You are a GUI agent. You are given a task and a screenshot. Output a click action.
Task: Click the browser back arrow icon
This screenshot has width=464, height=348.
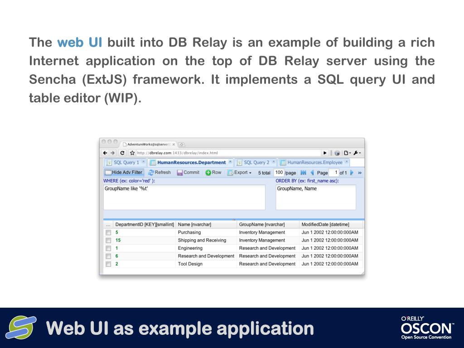point(105,153)
